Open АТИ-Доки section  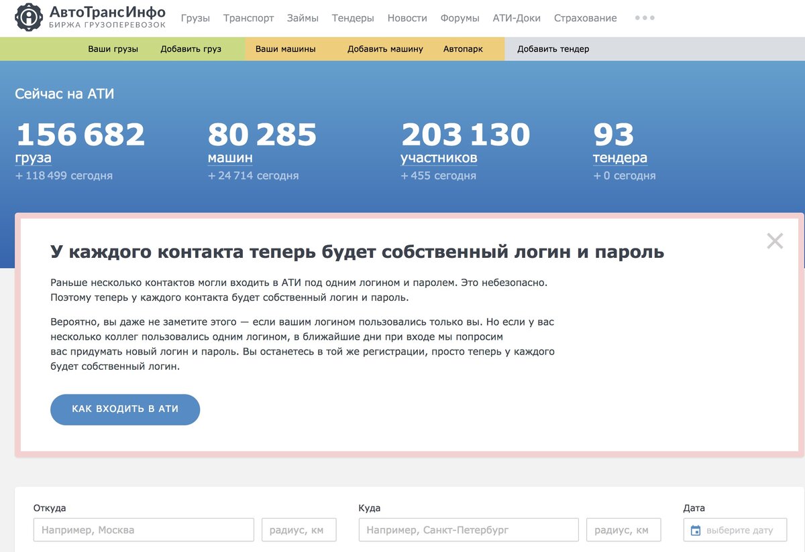pos(517,18)
